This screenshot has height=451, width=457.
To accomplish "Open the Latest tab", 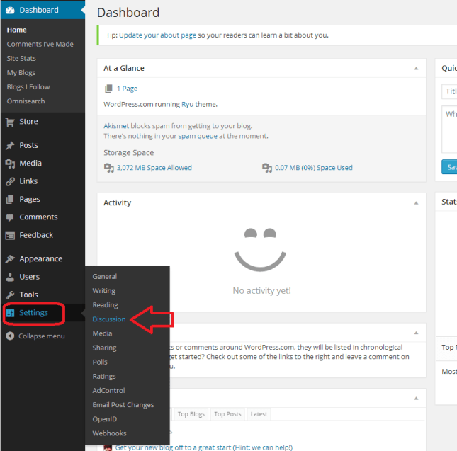I will (x=259, y=414).
